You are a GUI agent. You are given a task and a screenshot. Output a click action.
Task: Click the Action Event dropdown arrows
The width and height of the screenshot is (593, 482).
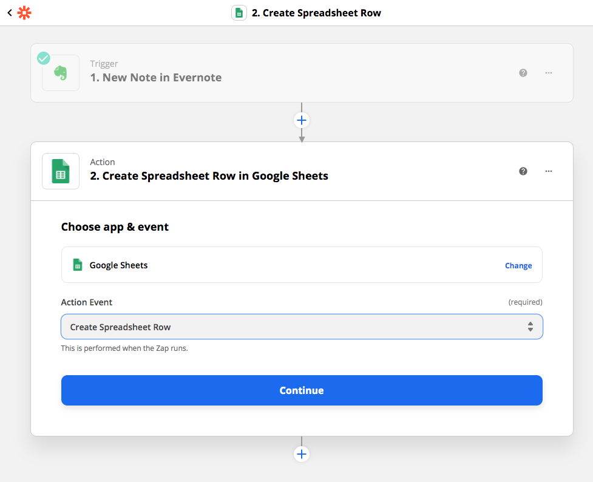pyautogui.click(x=530, y=327)
